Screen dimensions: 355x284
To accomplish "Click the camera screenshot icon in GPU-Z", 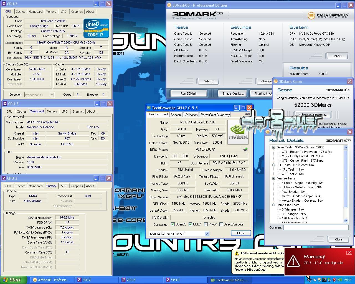I will (x=247, y=114).
